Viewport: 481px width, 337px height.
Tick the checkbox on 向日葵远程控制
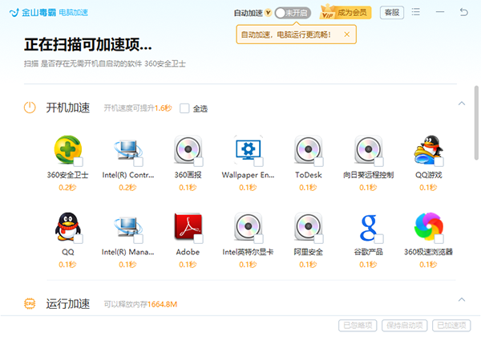[x=379, y=162]
